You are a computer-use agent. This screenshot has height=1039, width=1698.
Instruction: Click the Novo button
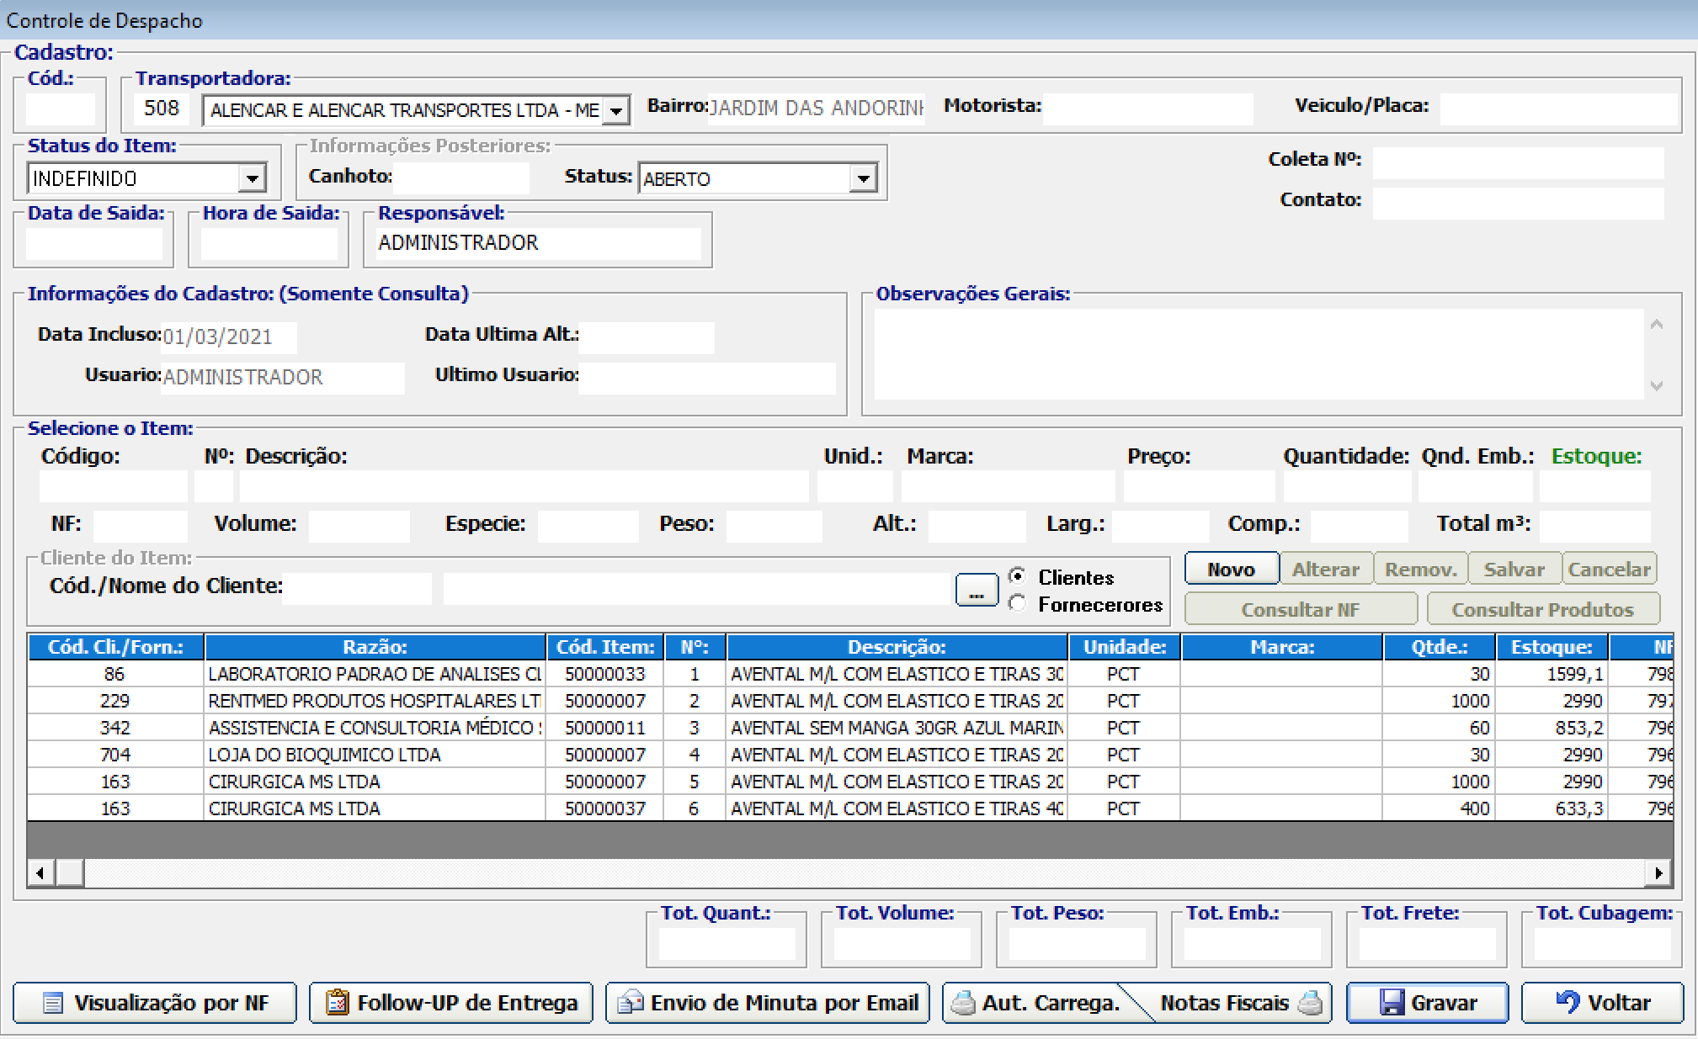1231,570
